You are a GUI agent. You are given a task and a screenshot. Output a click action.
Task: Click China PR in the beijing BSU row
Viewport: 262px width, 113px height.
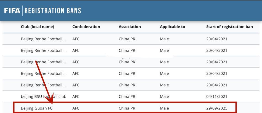[127, 97]
